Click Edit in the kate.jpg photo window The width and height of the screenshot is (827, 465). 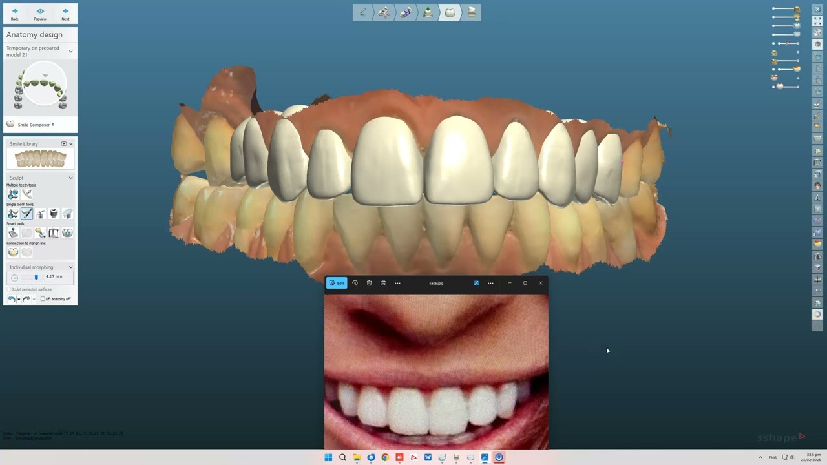(x=337, y=283)
